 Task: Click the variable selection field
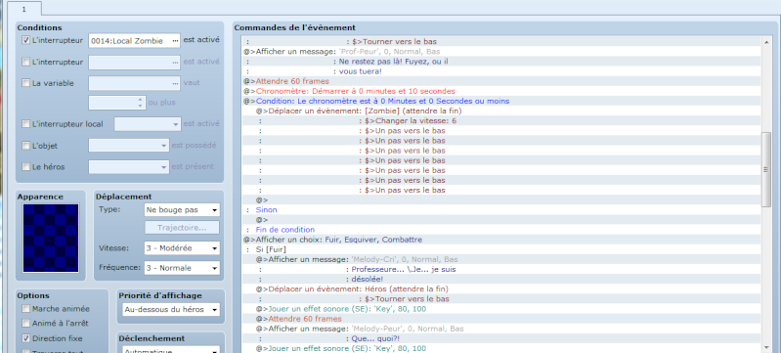(x=134, y=83)
